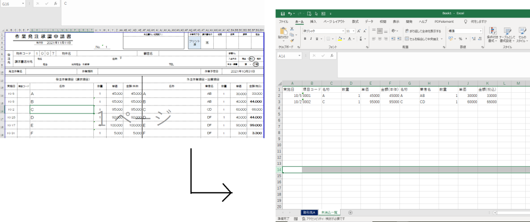
Task: Save the workbook from the quick access toolbar
Action: coord(283,13)
